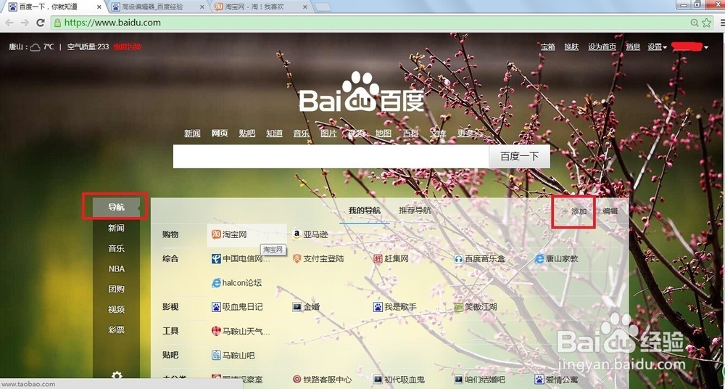The width and height of the screenshot is (725, 389).
Task: Click the 吸血鬼日记 paw icon
Action: (216, 306)
